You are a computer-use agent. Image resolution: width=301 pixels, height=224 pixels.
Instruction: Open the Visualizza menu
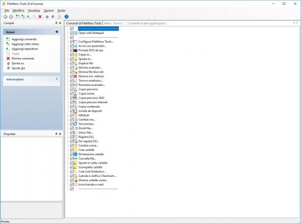pos(34,10)
